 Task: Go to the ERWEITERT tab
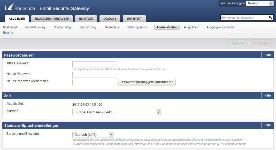pos(134,19)
